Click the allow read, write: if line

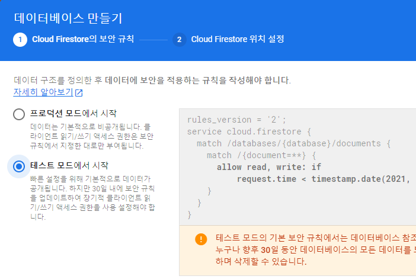click(269, 167)
